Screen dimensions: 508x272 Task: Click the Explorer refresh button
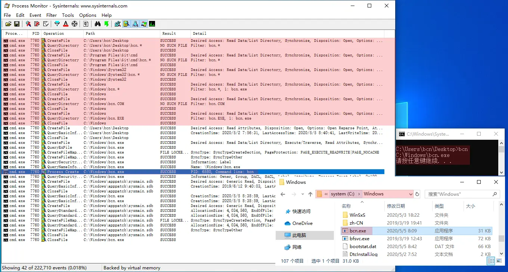click(417, 194)
